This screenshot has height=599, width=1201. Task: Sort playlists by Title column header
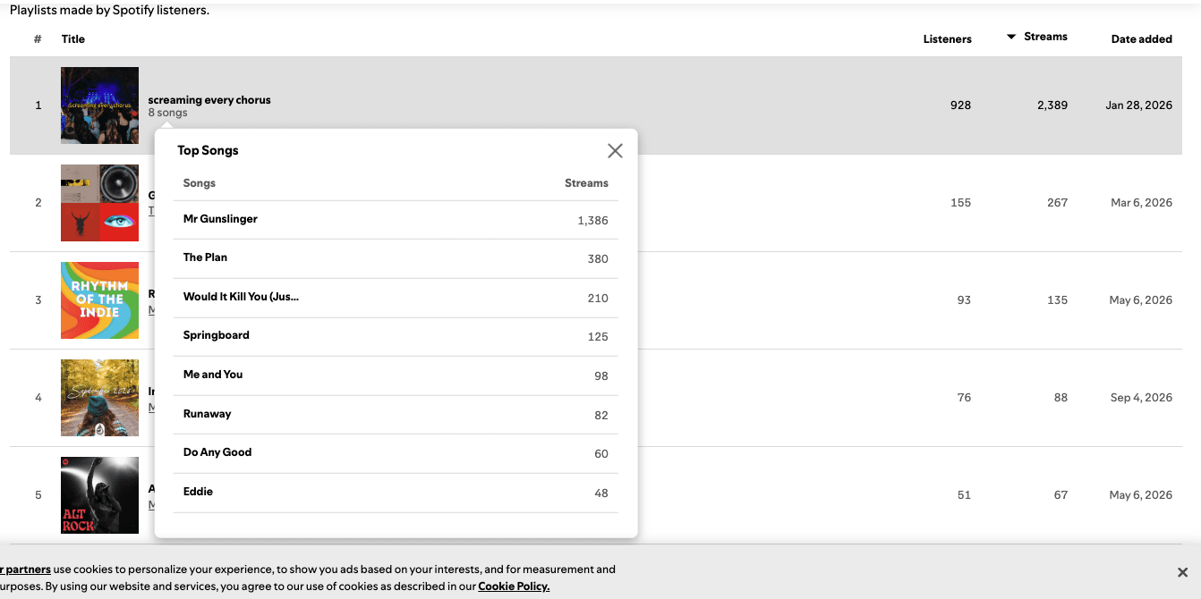[73, 39]
